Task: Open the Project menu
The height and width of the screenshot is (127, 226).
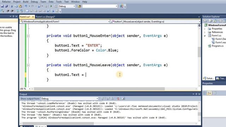Action: (17, 2)
